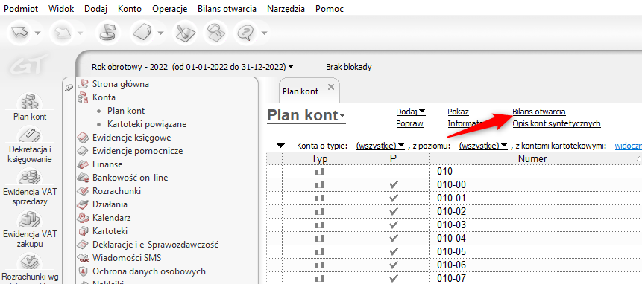Click the Pokaż link
This screenshot has width=642, height=284.
click(458, 112)
